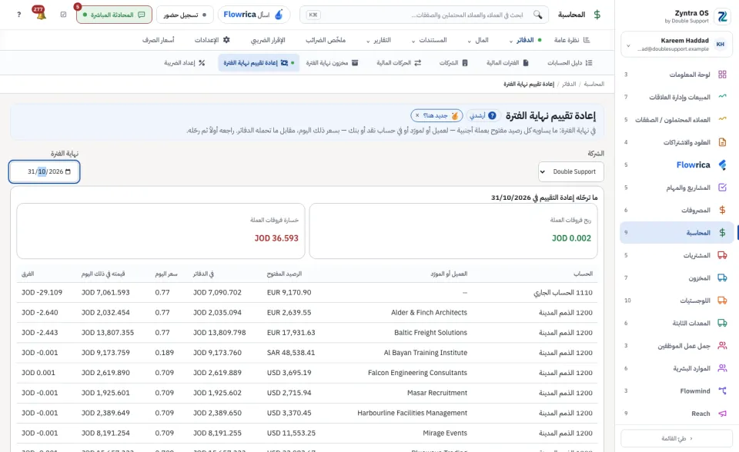Open مخزون نهاية الفترة sub-tab
This screenshot has width=739, height=452.
click(x=332, y=62)
